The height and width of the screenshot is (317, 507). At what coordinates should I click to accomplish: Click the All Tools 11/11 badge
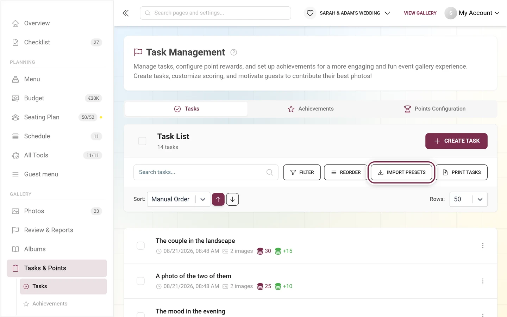click(93, 155)
